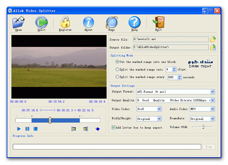Viewport: 228px width, 165px height.
Task: Click current time text 00:15:54.2
Action: 57,101
